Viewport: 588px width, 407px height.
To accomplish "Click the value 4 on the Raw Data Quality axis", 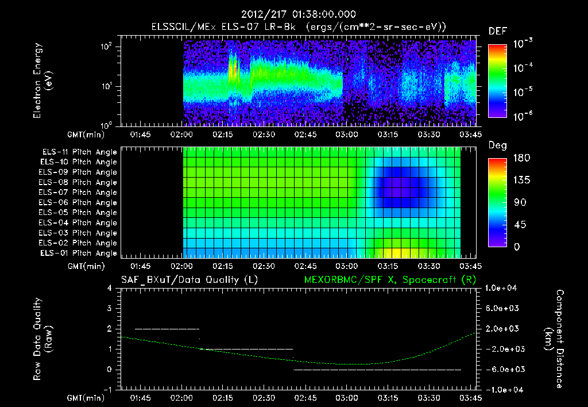I will click(110, 288).
